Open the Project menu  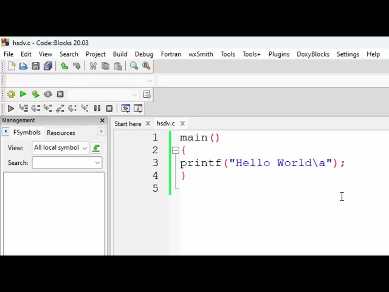[x=95, y=54]
